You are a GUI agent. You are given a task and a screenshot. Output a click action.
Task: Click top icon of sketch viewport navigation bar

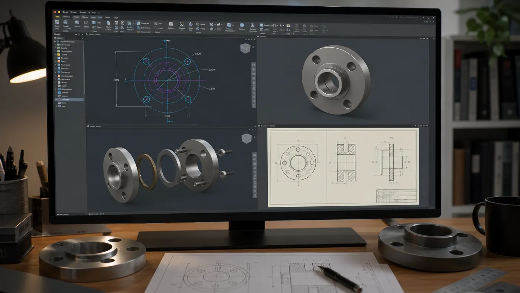[254, 65]
